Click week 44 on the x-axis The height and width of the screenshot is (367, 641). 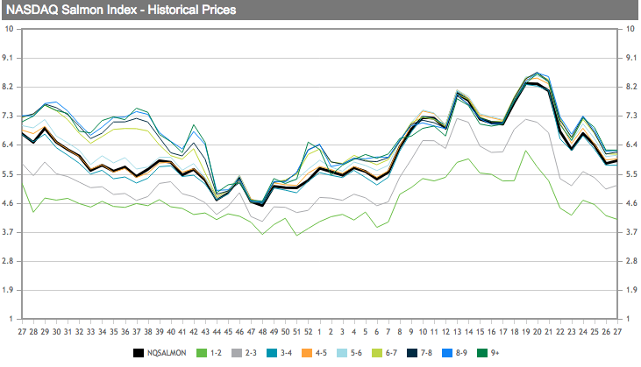[217, 332]
